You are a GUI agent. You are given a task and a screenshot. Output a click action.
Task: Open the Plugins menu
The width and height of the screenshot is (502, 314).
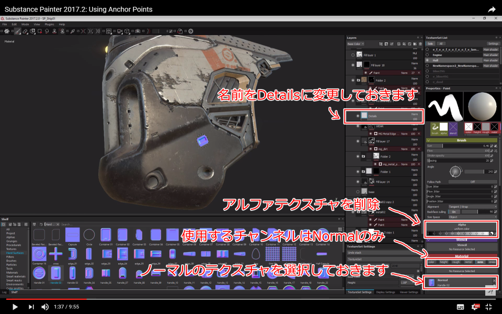tap(49, 25)
